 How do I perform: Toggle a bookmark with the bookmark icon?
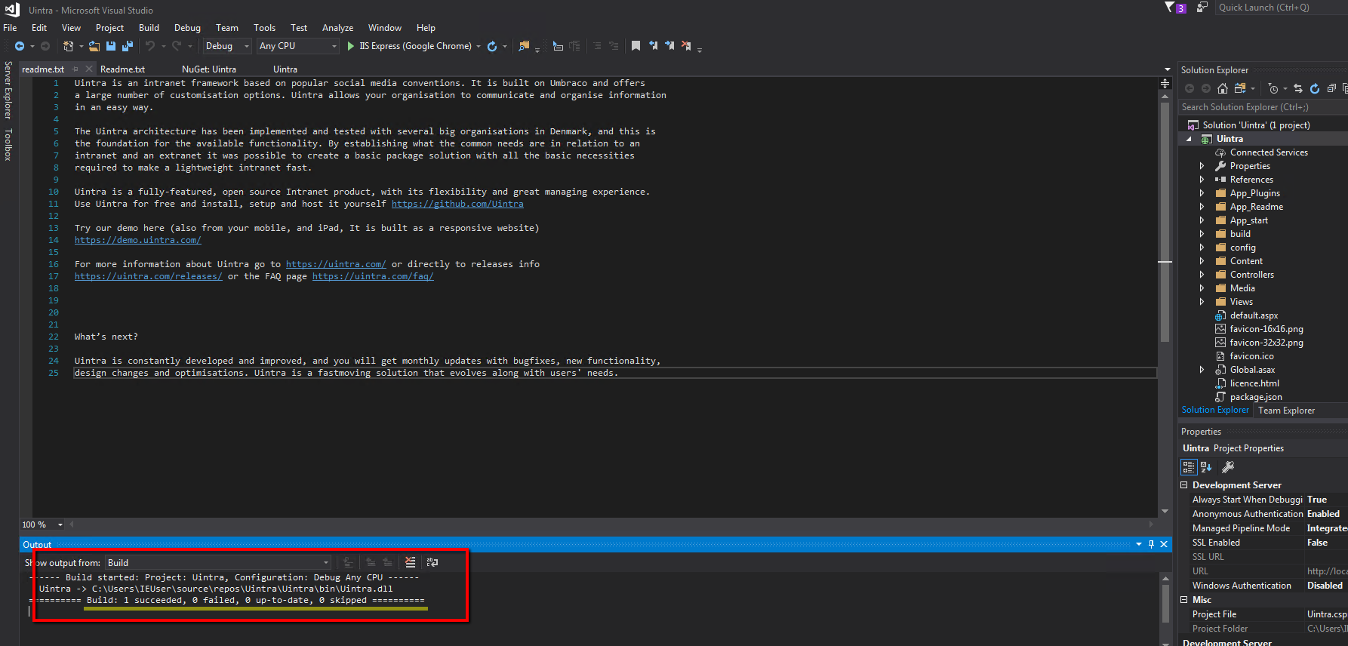tap(636, 46)
